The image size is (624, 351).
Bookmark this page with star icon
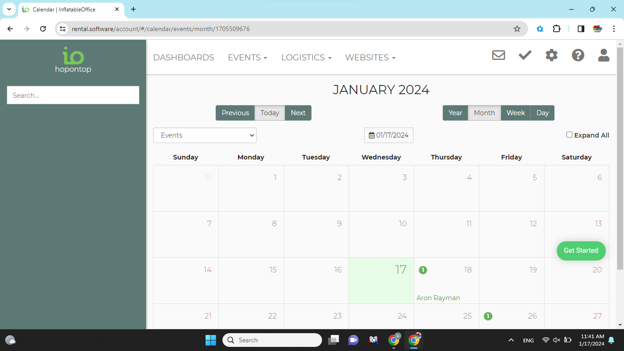pyautogui.click(x=517, y=29)
